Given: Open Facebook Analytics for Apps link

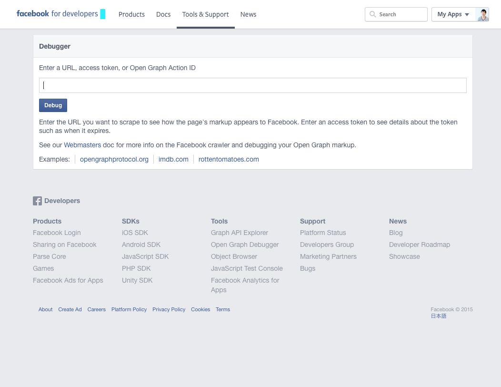Looking at the screenshot, I should (245, 285).
